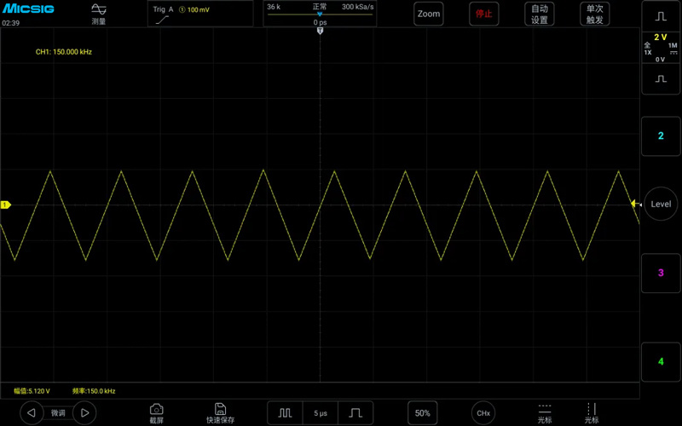Open the measurement (测量) menu icon
Screen dimensions: 682x426
coord(99,14)
